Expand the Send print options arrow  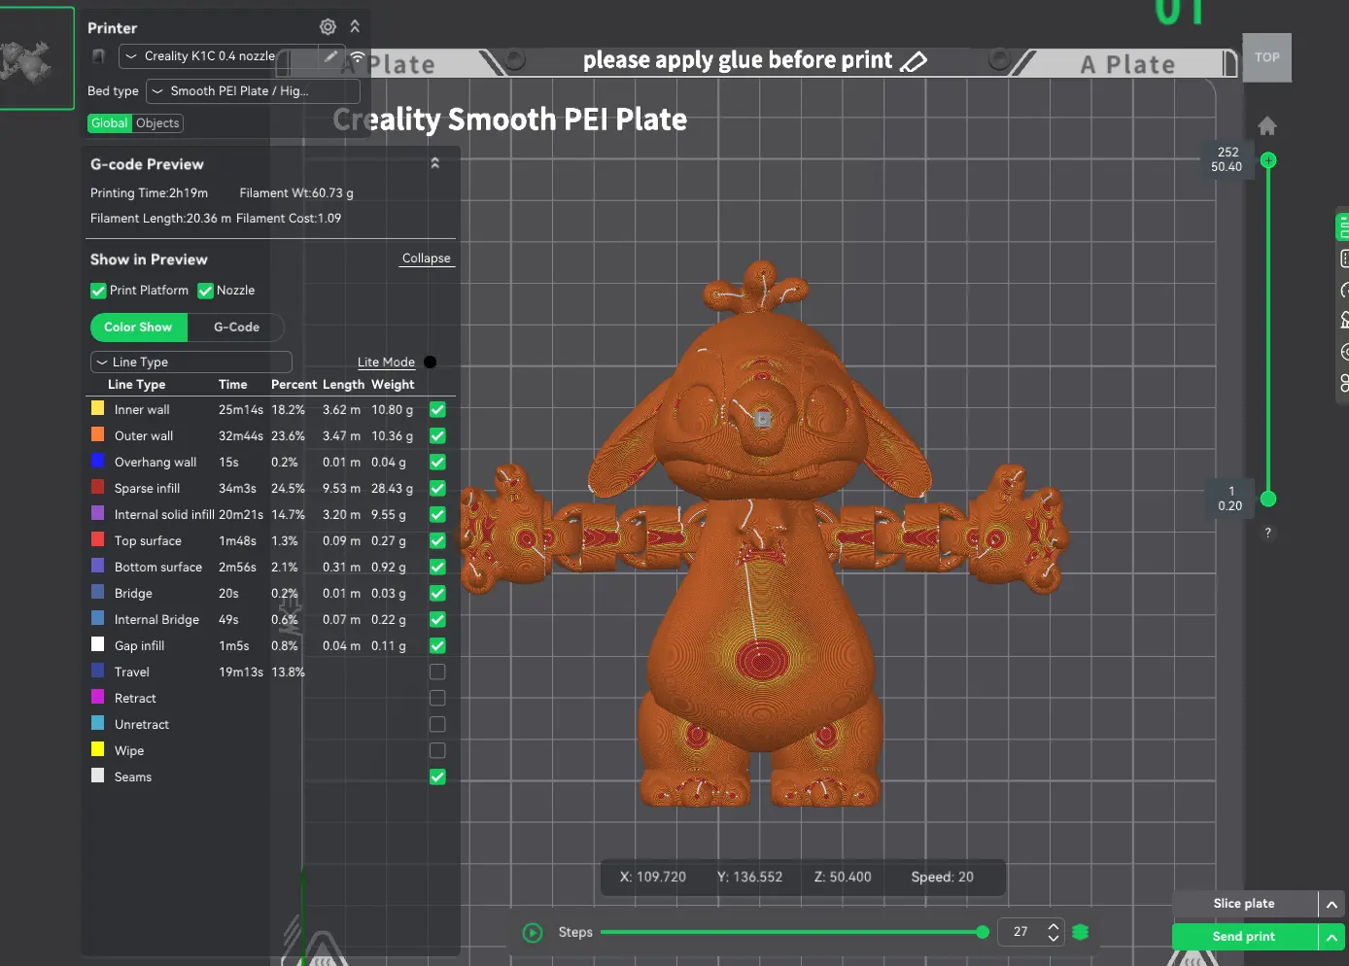tap(1332, 937)
